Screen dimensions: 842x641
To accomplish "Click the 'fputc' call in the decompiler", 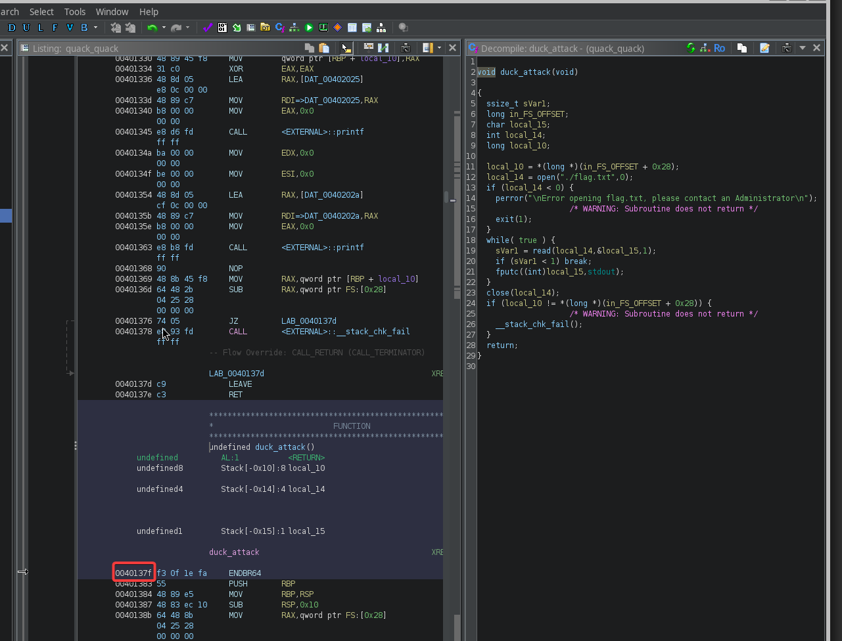I will pos(507,272).
